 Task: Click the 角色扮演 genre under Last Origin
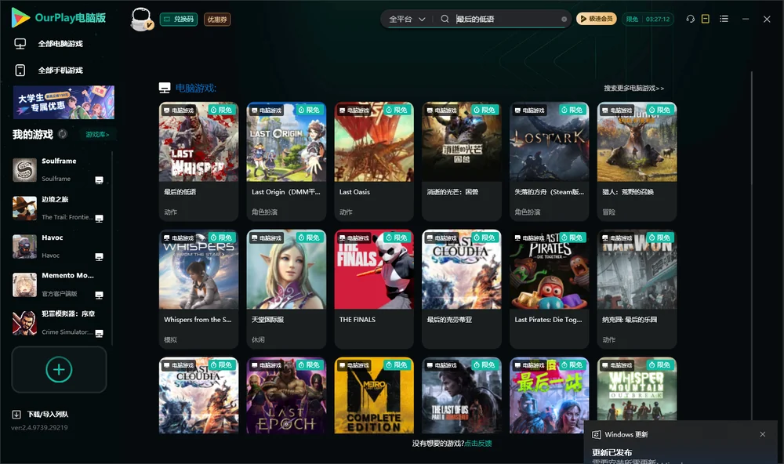(264, 212)
